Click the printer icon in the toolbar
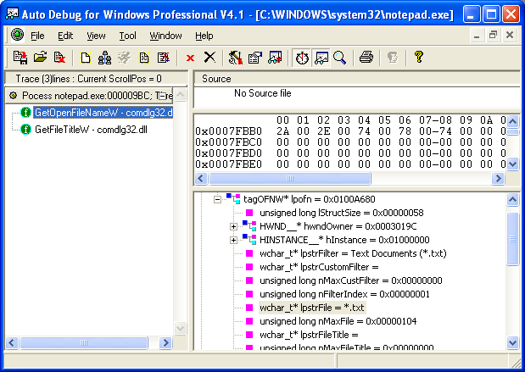This screenshot has width=525, height=372. tap(366, 58)
